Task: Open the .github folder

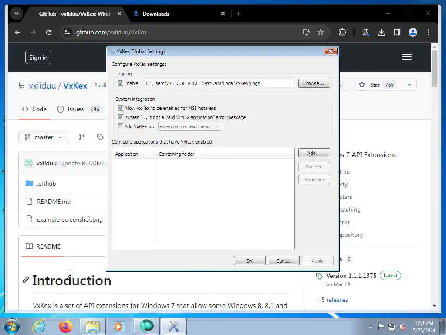Action: 46,184
